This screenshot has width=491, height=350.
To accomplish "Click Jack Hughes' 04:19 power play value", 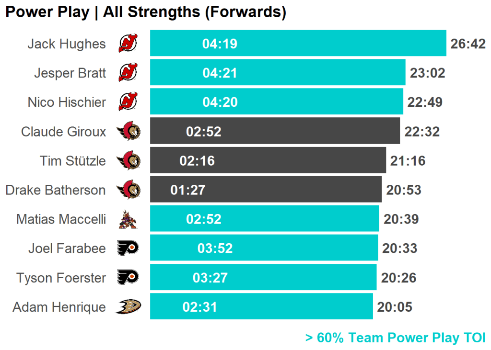I will point(220,44).
